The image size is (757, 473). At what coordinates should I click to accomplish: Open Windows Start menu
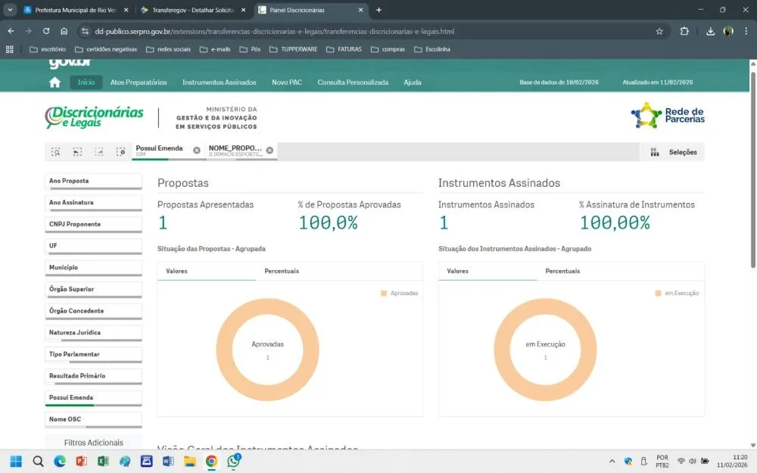point(16,462)
